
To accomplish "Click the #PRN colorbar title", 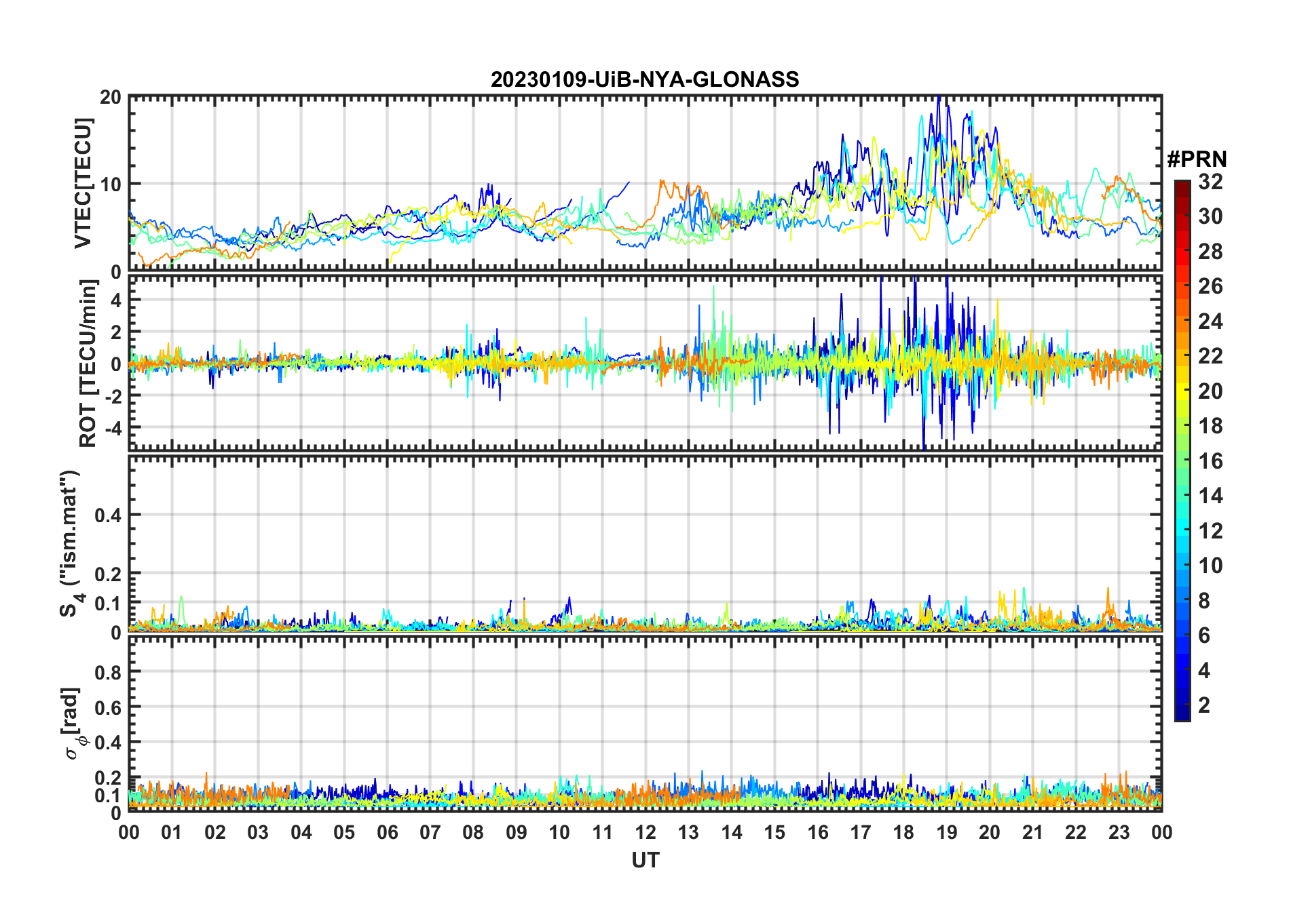I will (x=1197, y=159).
